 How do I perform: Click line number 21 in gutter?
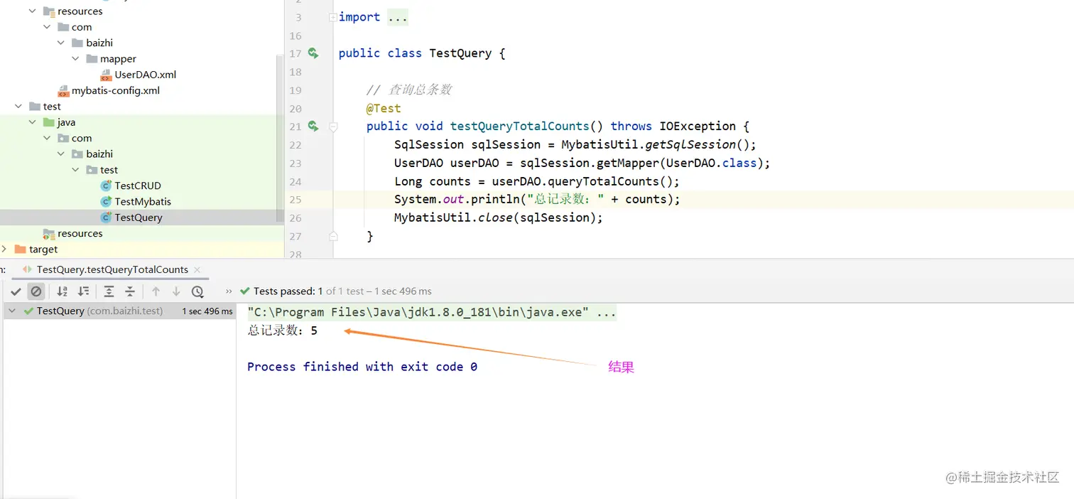295,127
